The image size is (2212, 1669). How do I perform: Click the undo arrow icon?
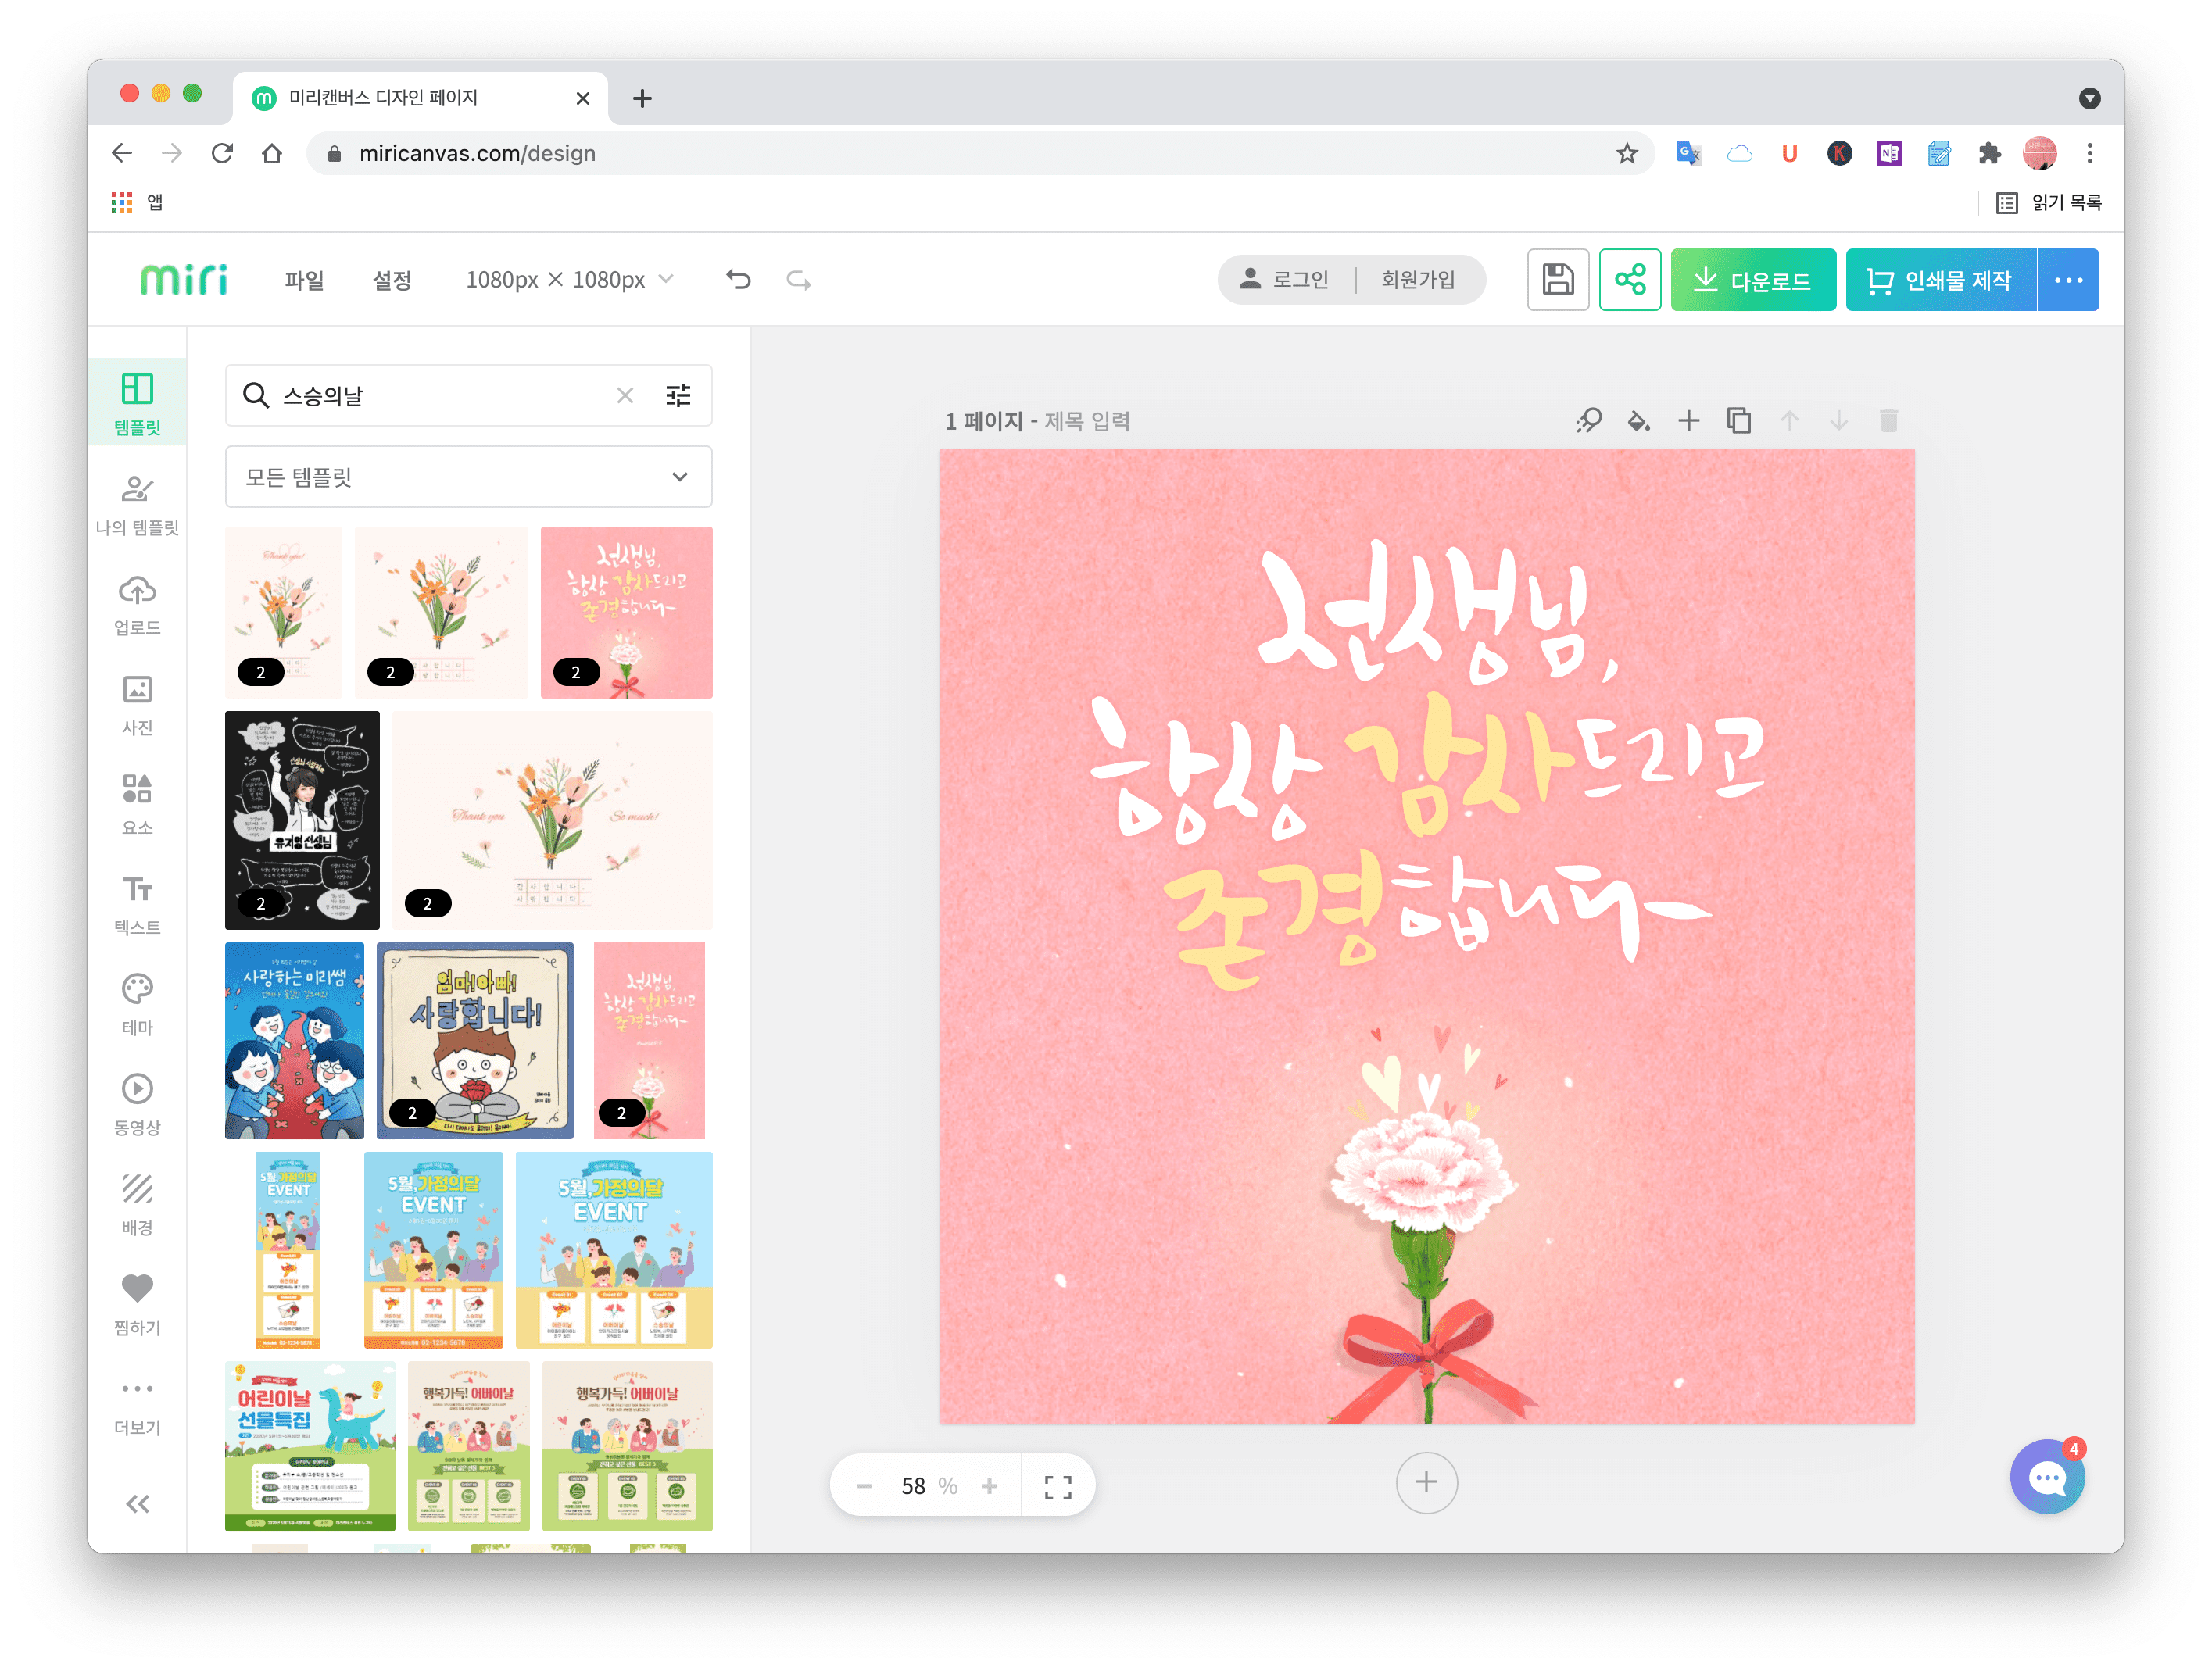[x=738, y=280]
